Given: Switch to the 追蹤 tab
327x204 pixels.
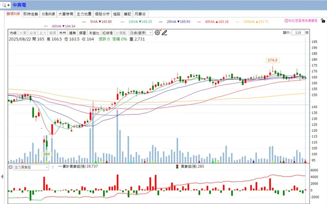Looking at the screenshot, I should [x=117, y=14].
